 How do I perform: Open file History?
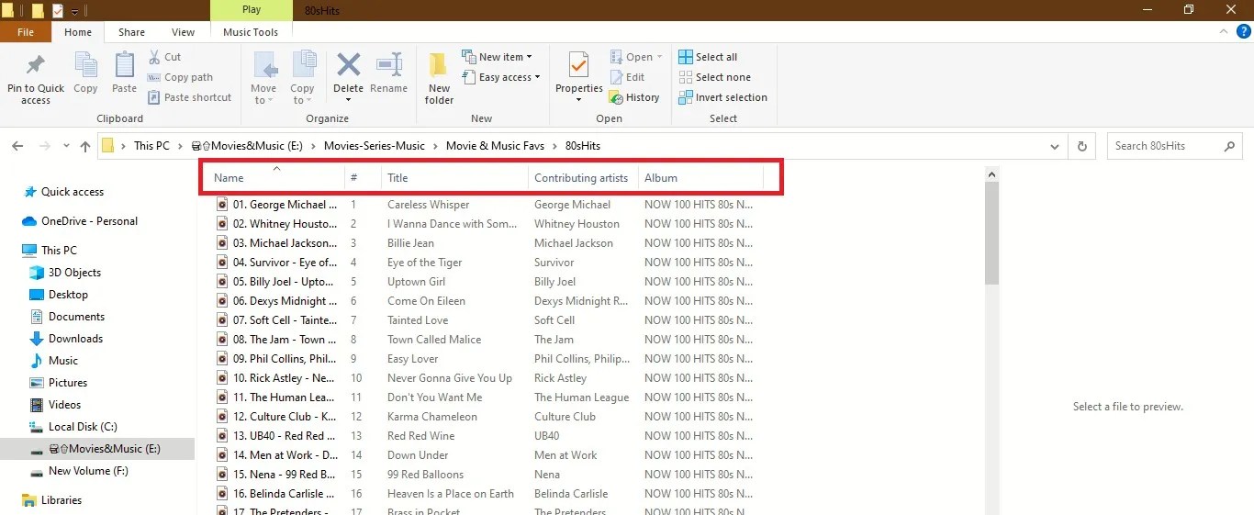tap(634, 97)
